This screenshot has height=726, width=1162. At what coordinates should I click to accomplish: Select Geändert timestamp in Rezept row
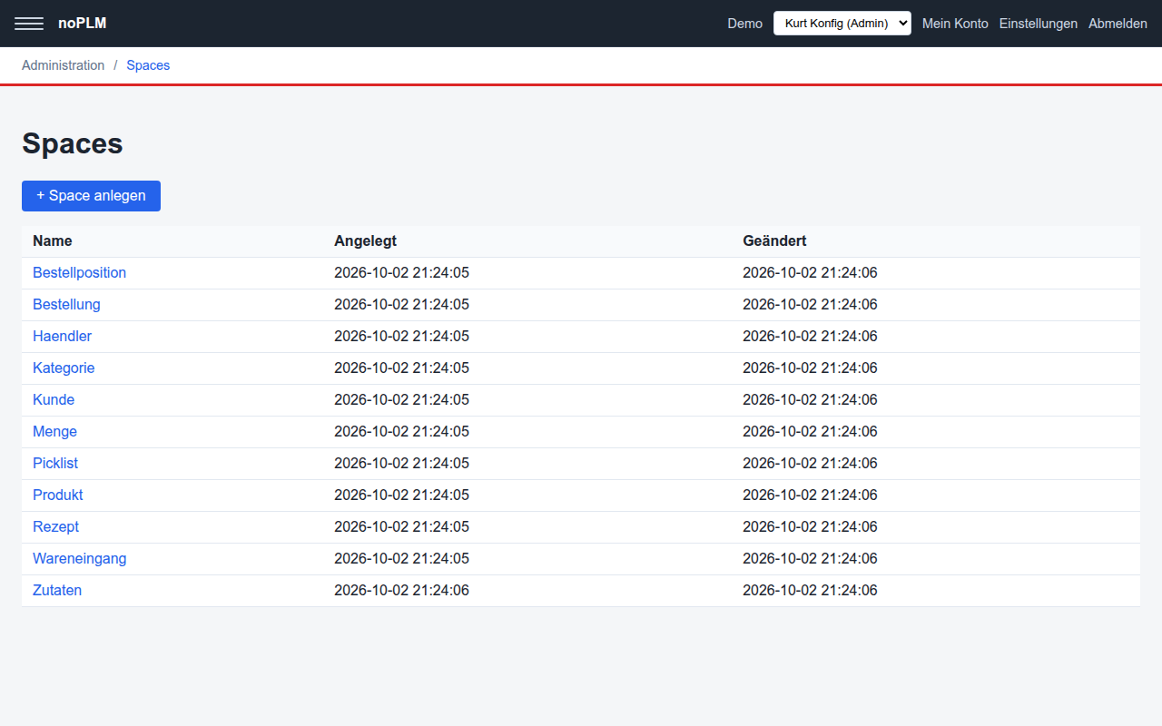(x=810, y=527)
